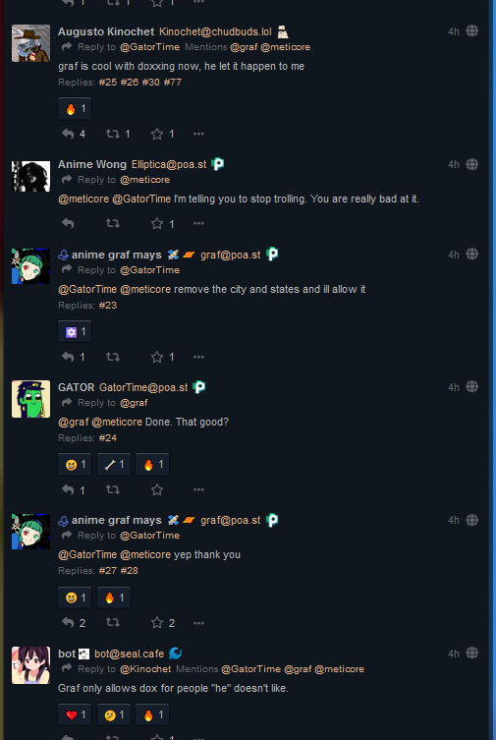The image size is (496, 740).
Task: Toggle grinning emoji reaction on GATOR's post
Action: click(75, 465)
